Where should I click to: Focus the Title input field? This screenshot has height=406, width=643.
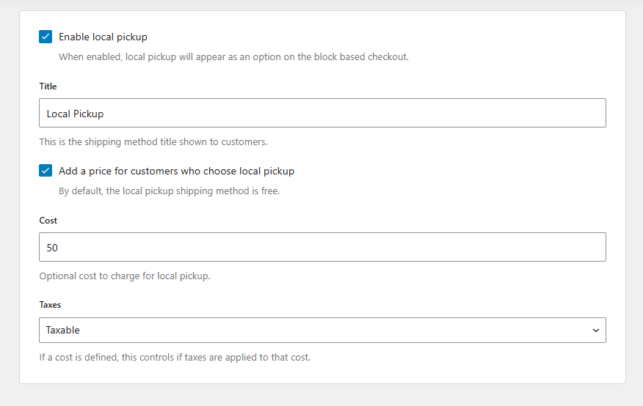(x=322, y=114)
